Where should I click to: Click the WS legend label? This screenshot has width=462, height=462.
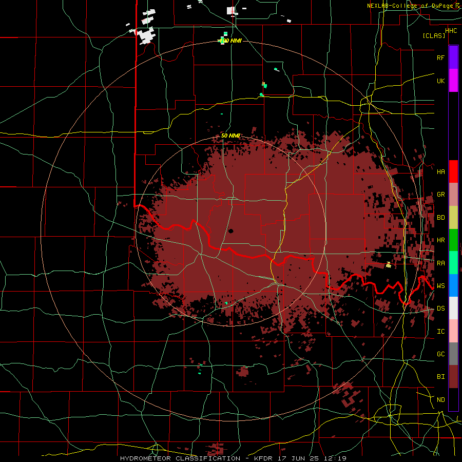pos(440,286)
